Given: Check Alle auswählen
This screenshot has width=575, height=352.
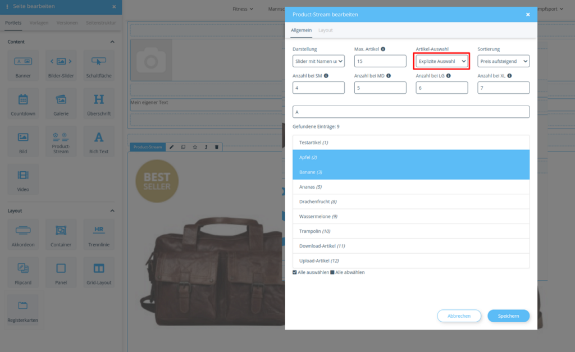Looking at the screenshot, I should (x=295, y=272).
